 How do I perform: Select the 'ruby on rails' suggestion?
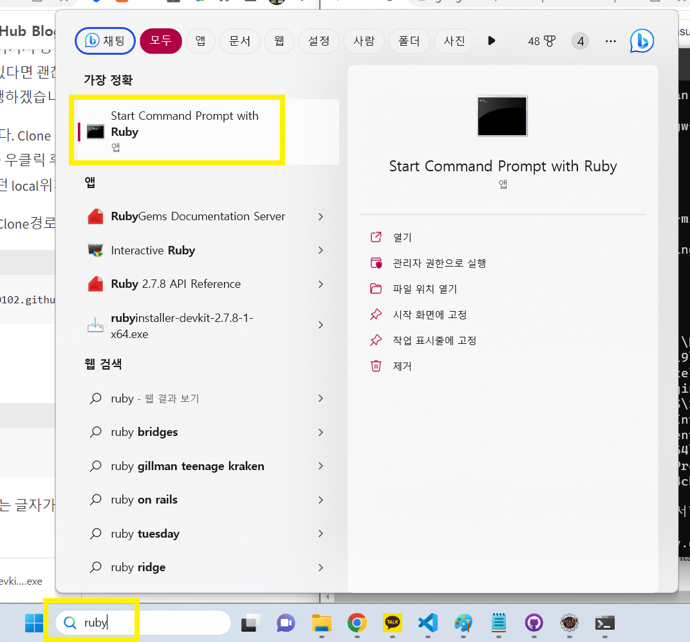tap(144, 500)
